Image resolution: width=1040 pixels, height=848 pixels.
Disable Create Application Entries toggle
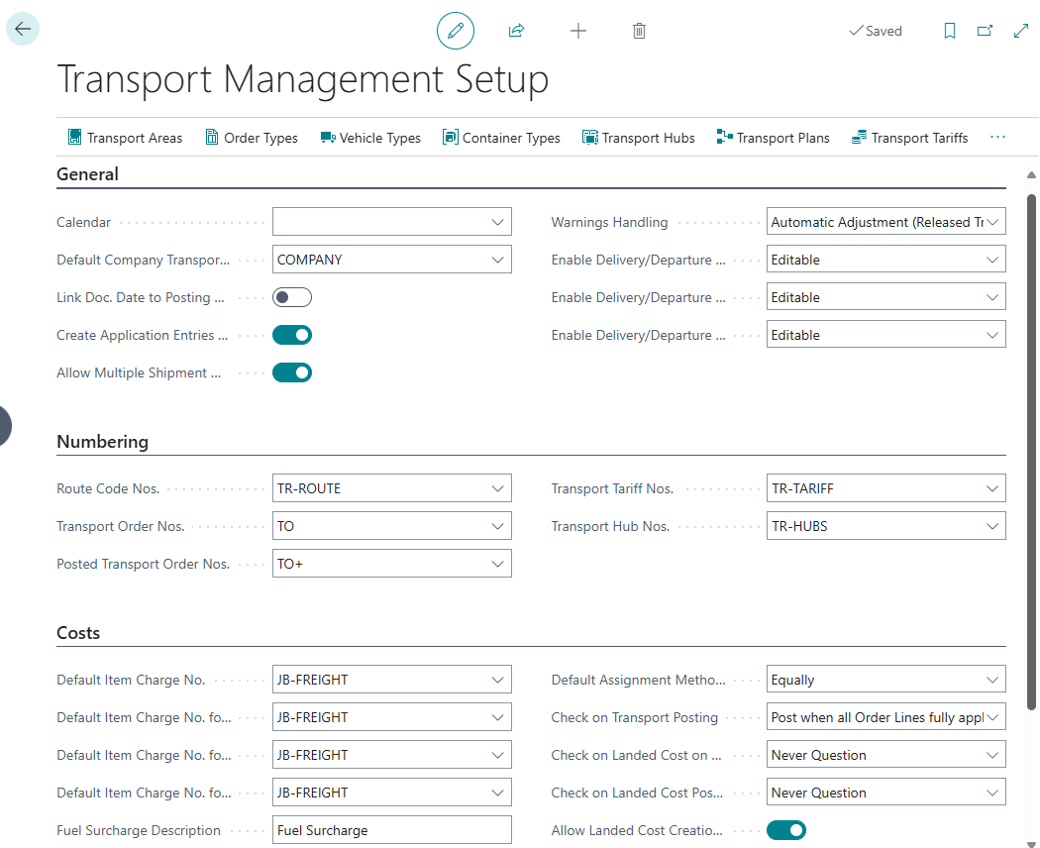[x=292, y=335]
